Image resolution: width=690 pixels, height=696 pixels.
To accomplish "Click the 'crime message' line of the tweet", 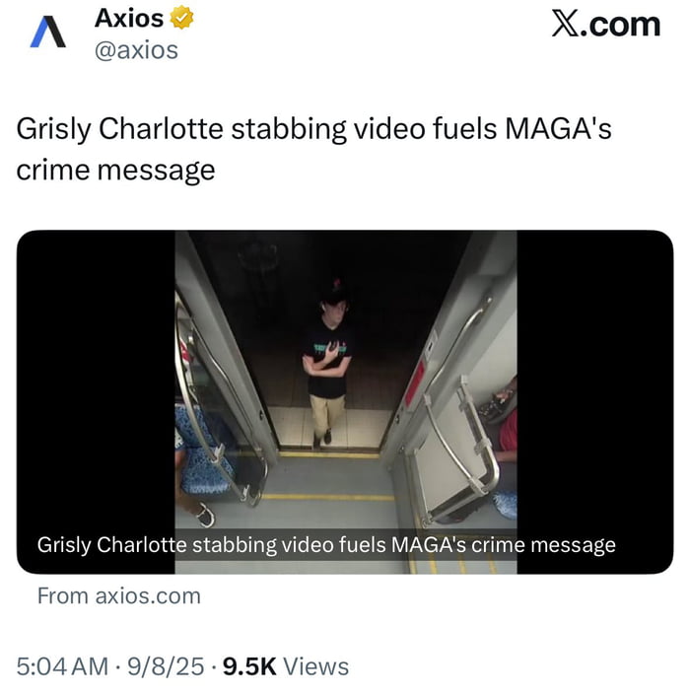I will tap(115, 170).
